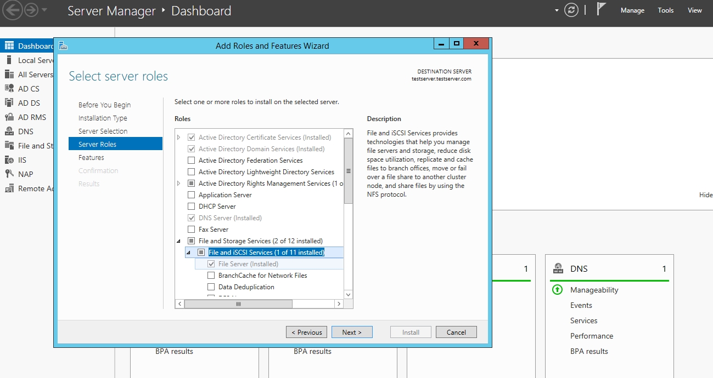
Task: Click the Next button
Action: point(352,332)
